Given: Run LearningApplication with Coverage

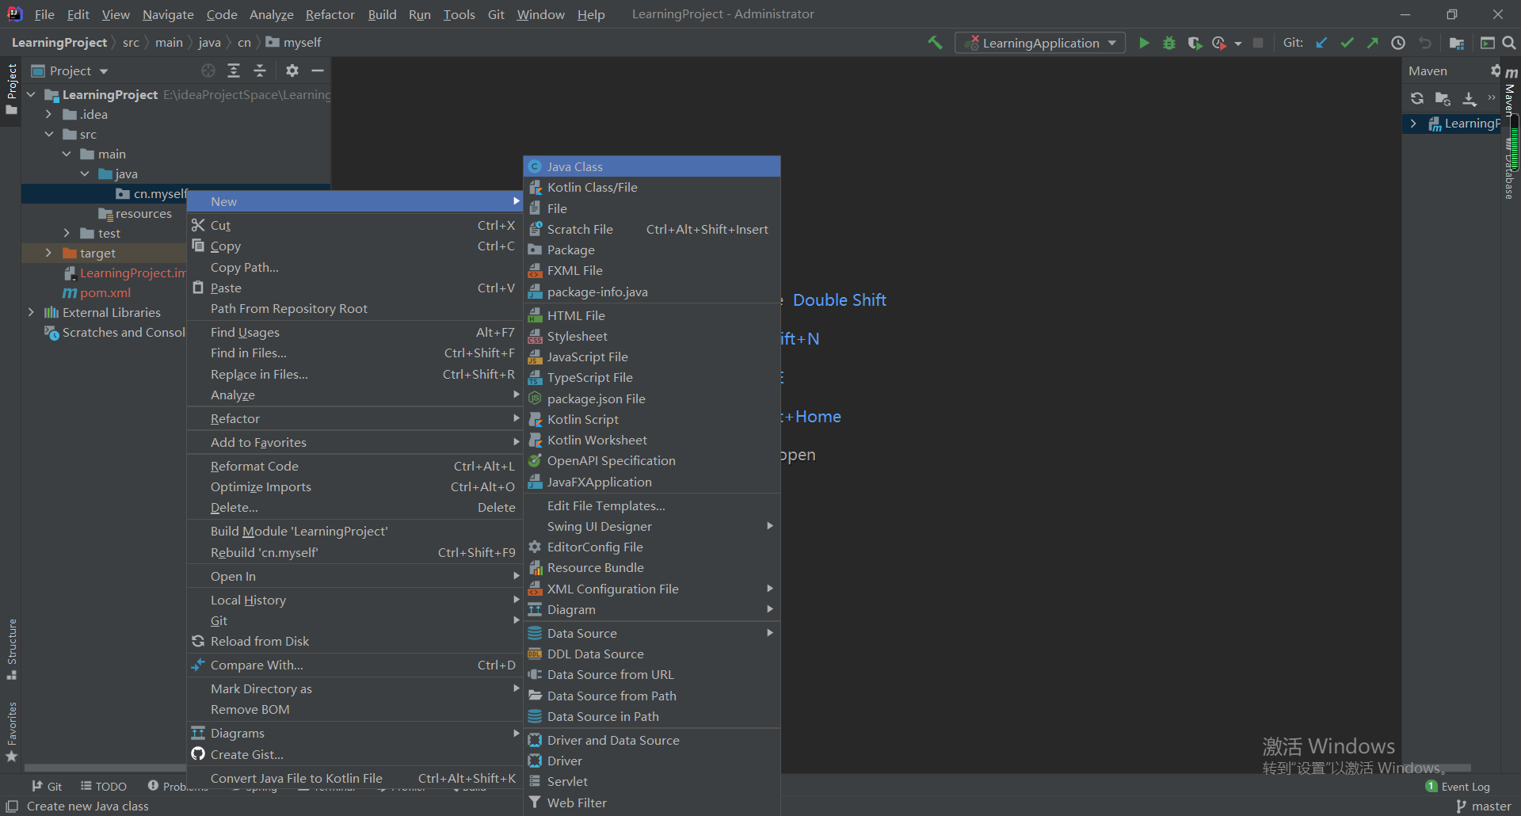Looking at the screenshot, I should pyautogui.click(x=1195, y=43).
